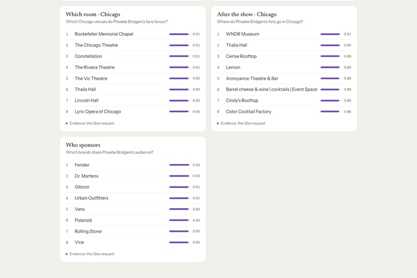
Task: Click the Who sponsors heading
Action: click(x=83, y=145)
